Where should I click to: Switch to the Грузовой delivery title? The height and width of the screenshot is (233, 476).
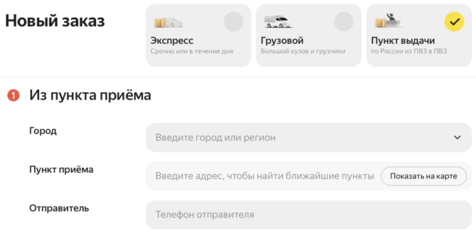(x=282, y=41)
